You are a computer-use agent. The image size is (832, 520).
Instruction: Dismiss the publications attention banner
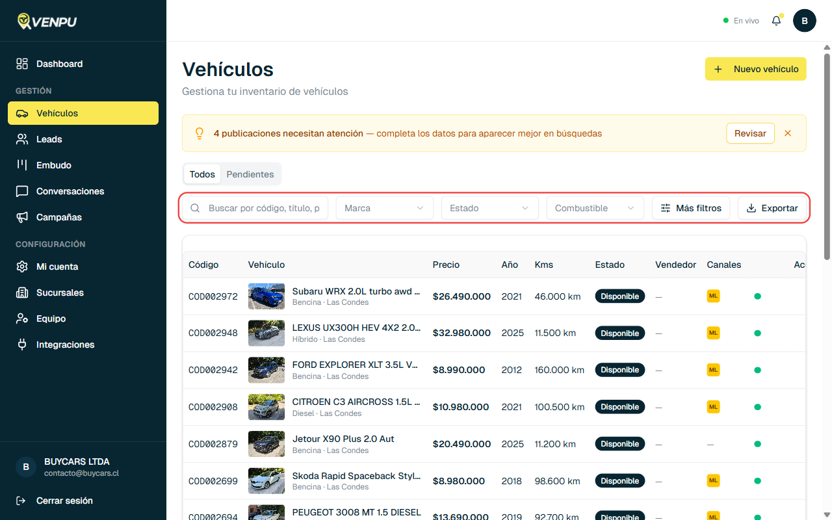click(788, 133)
